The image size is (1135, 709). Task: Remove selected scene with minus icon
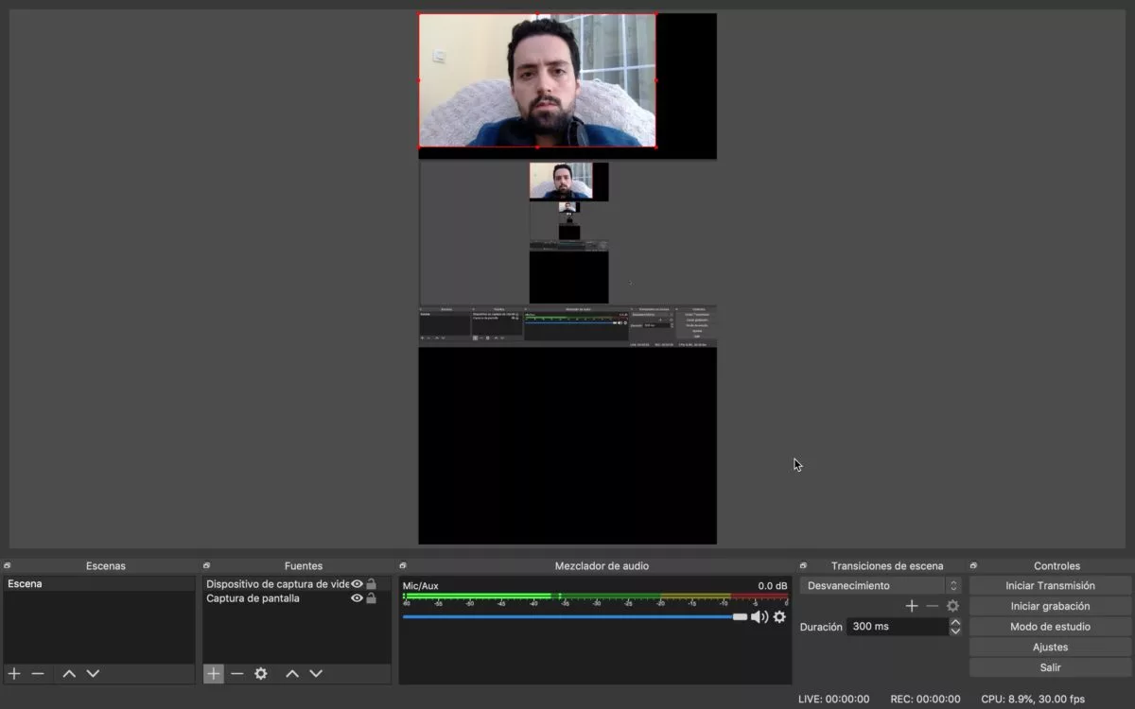[38, 674]
